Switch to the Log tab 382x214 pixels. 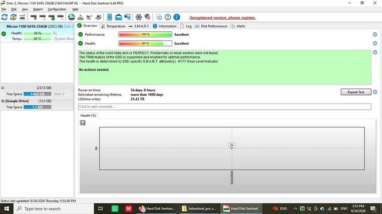[186, 26]
